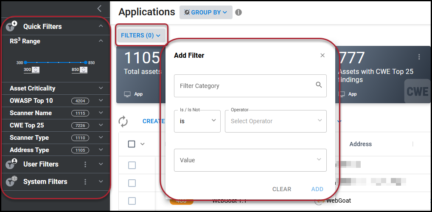Open the Group By dropdown
The image size is (432, 212).
pos(206,12)
